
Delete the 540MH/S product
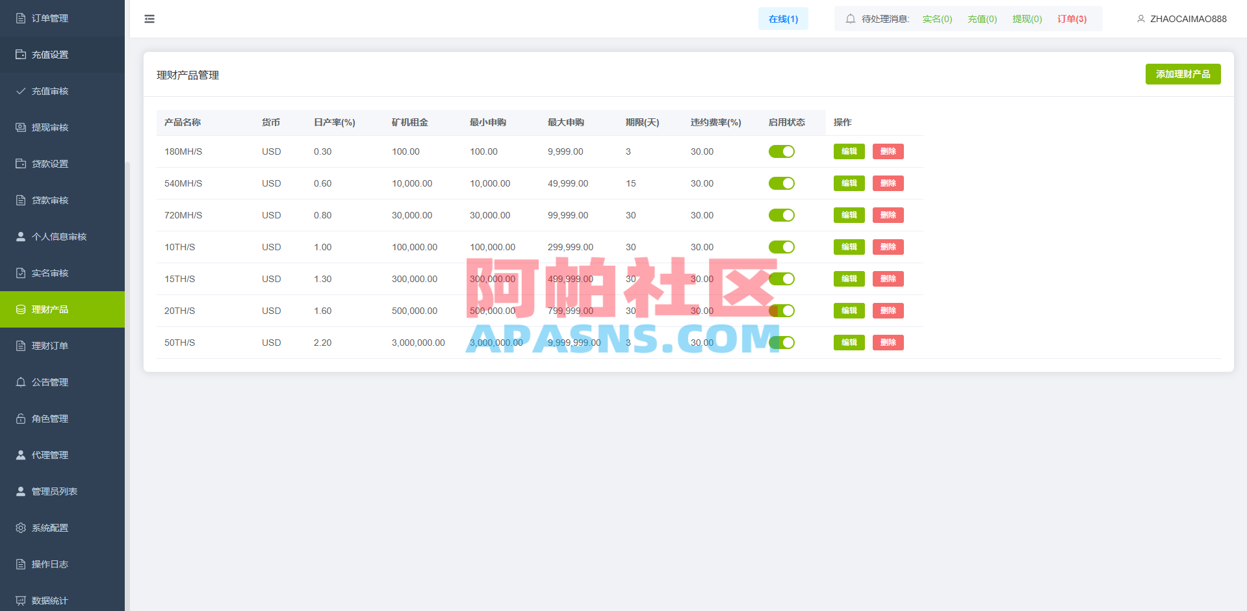tap(888, 183)
